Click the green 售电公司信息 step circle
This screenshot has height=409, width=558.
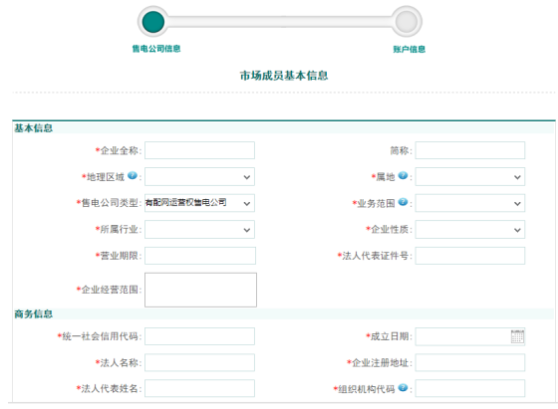click(153, 22)
